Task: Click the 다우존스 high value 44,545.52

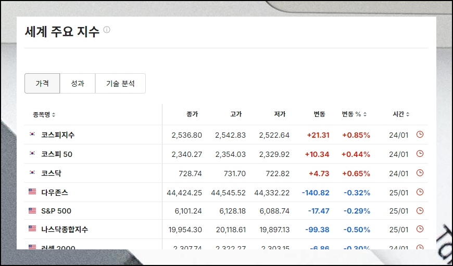Action: click(x=228, y=193)
